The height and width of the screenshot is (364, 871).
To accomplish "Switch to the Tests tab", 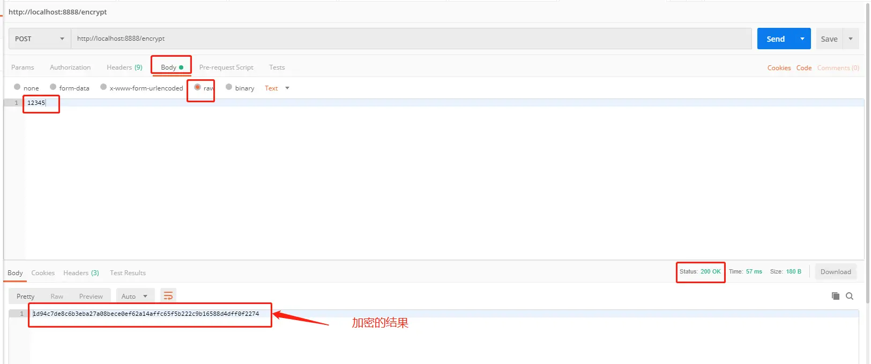I will tap(277, 67).
